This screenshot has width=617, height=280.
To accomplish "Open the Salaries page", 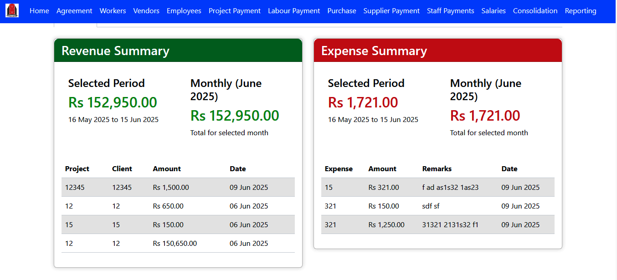I will [x=494, y=11].
